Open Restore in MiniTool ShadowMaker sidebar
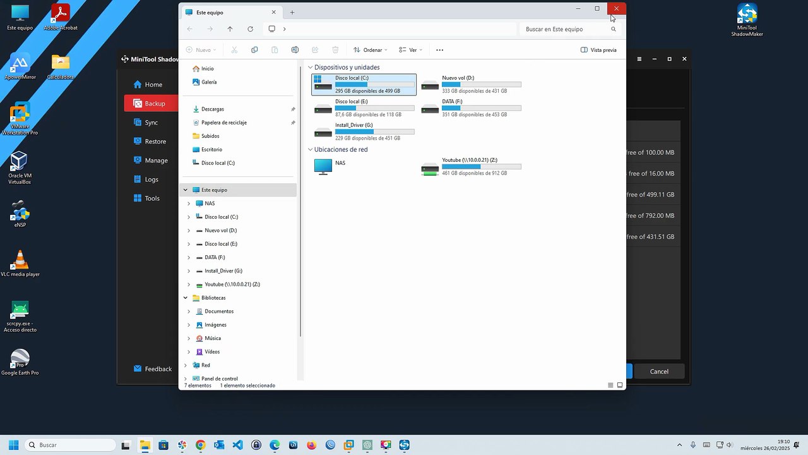This screenshot has width=808, height=455. tap(150, 142)
